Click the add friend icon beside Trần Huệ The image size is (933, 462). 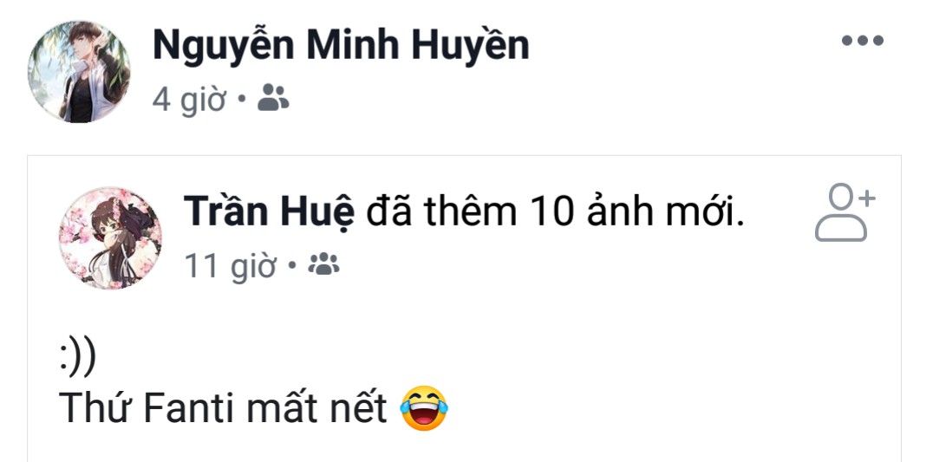pyautogui.click(x=845, y=213)
